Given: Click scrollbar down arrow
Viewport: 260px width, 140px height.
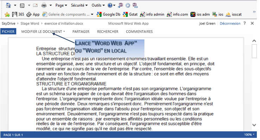Looking at the screenshot, I should 254,125.
